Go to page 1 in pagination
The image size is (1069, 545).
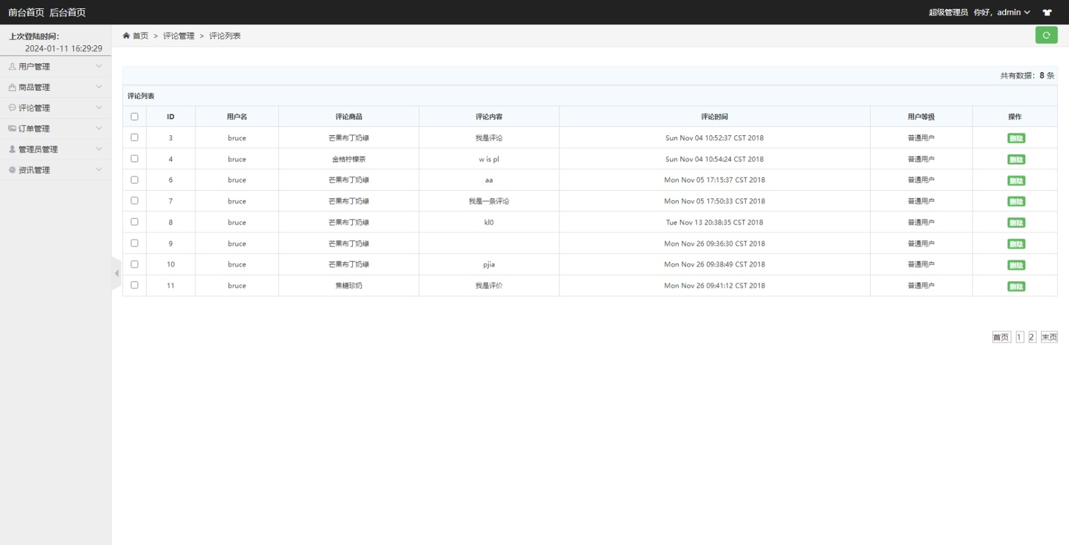click(1020, 337)
